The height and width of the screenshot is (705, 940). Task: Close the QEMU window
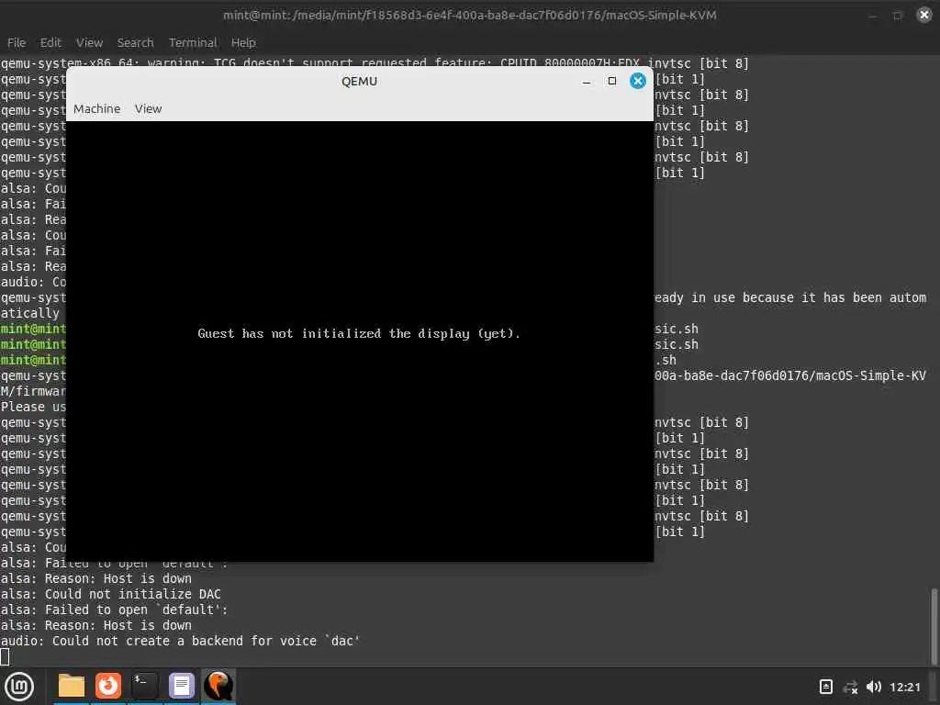[x=638, y=81]
